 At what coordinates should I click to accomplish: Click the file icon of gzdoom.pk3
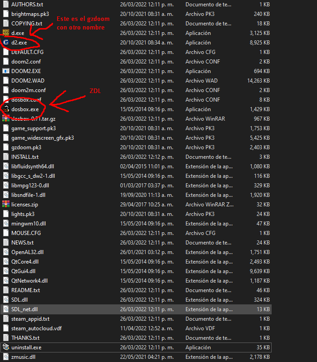[6, 147]
